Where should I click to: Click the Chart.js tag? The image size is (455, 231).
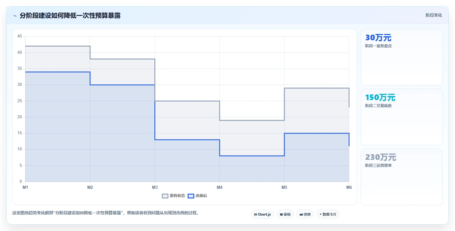[262, 214]
